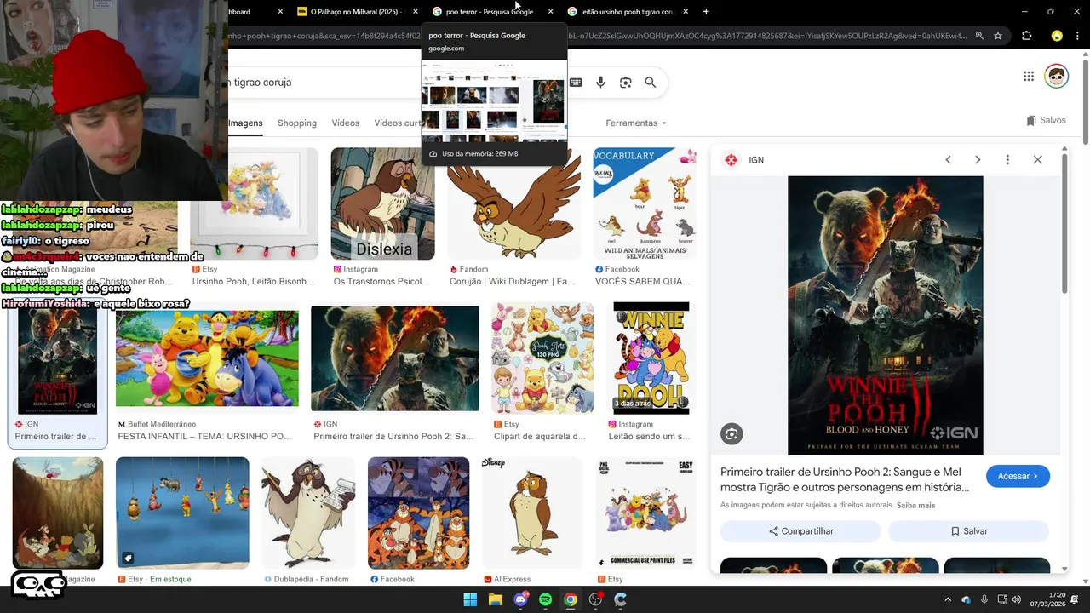The image size is (1090, 613).
Task: Open Chrome extensions puzzle icon
Action: click(x=1026, y=36)
